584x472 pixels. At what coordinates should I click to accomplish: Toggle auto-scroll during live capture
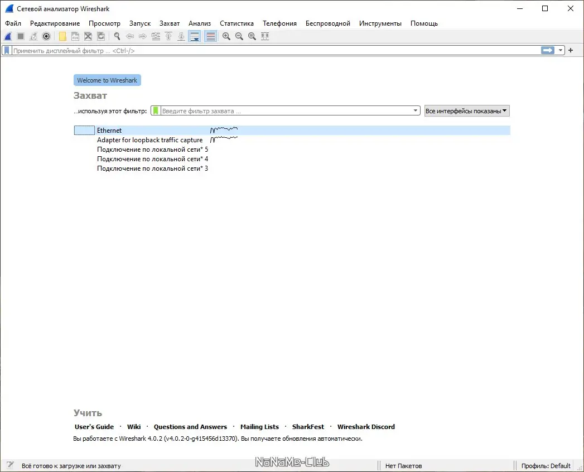(195, 36)
